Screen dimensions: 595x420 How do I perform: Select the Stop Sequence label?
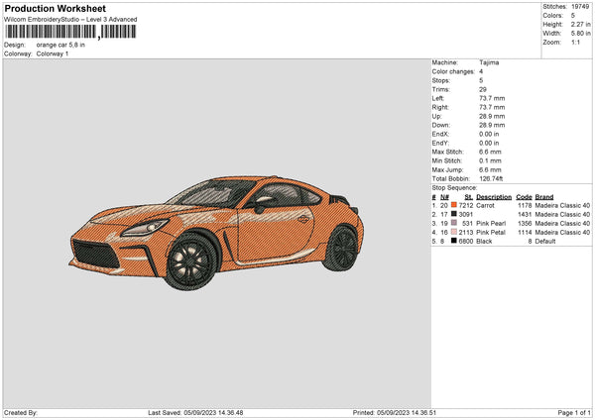coord(454,186)
